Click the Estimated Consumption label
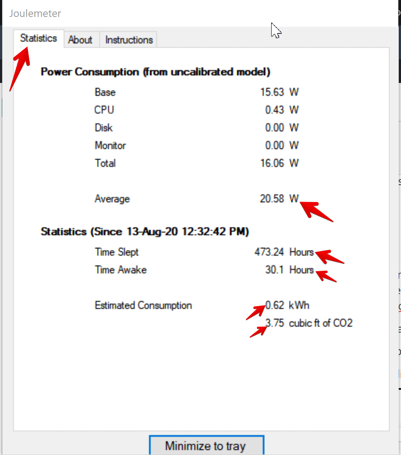The width and height of the screenshot is (401, 455). pos(143,305)
